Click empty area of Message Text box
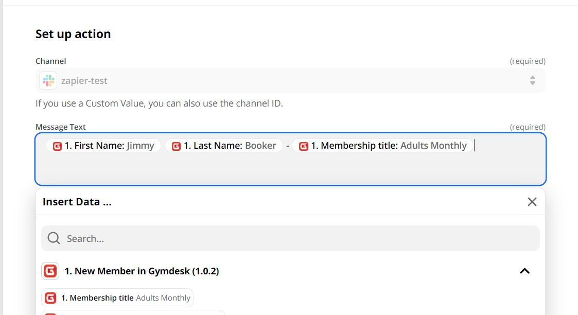The image size is (578, 315). point(288,169)
